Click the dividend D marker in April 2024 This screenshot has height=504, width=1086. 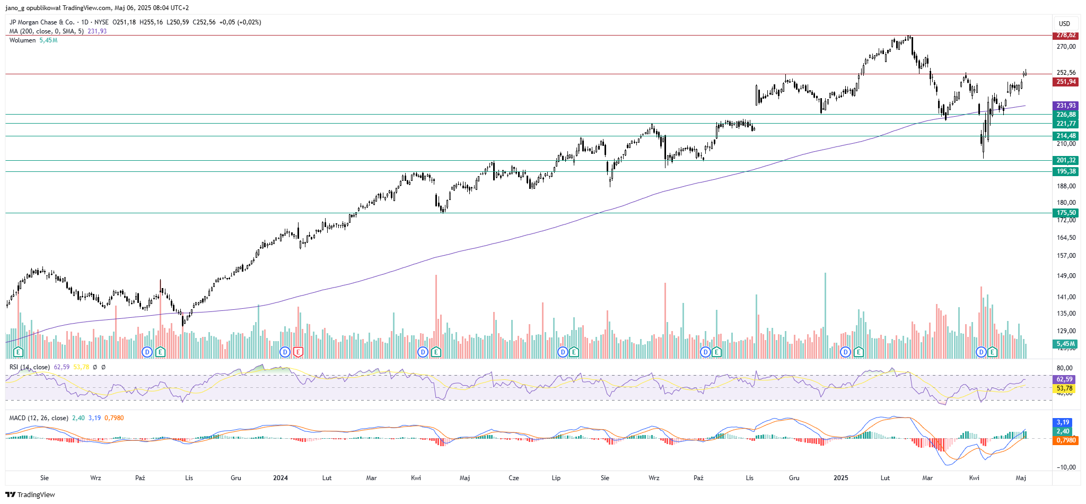coord(423,352)
